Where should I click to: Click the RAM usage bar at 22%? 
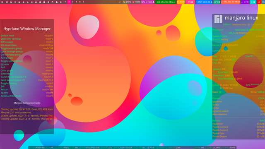[x=251, y=56]
